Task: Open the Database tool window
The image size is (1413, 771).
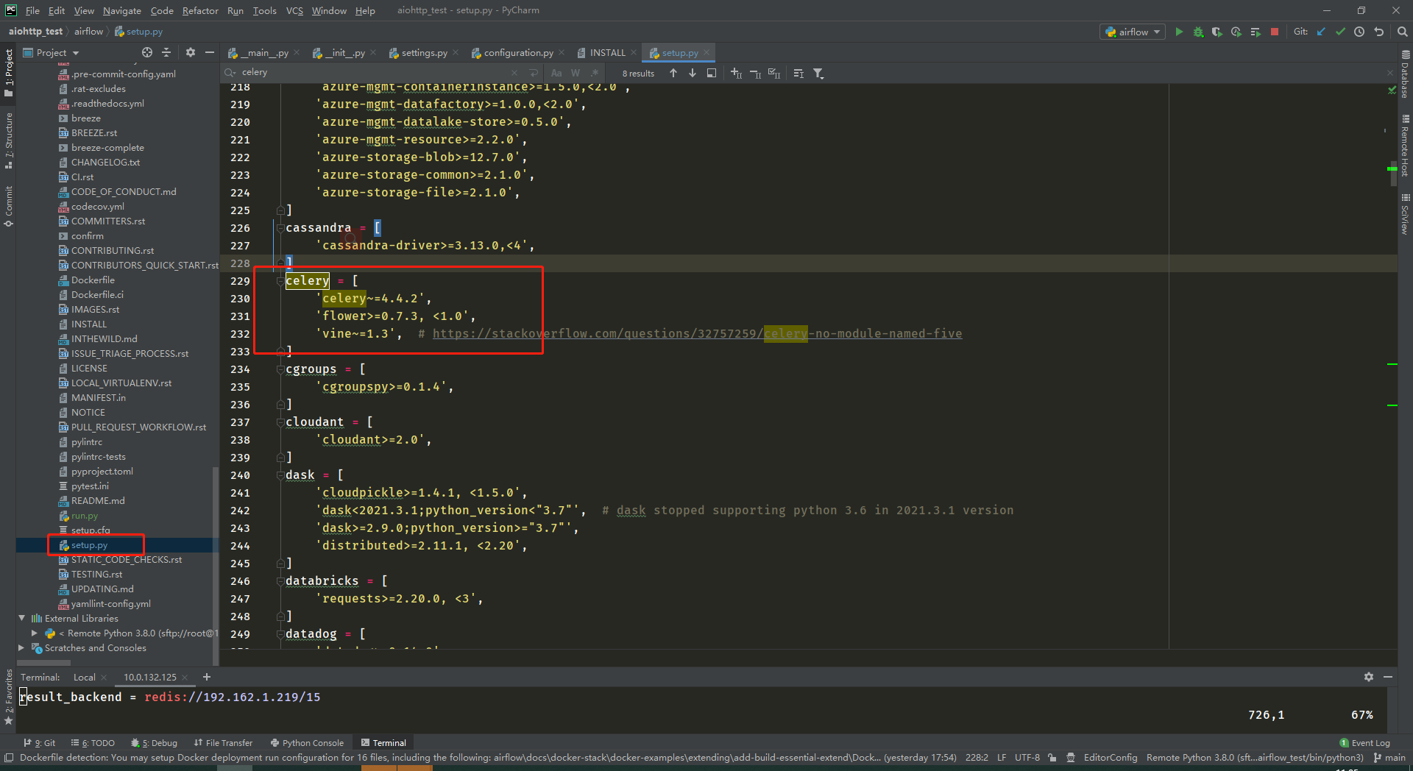Action: pos(1406,74)
